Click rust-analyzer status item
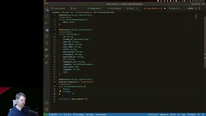The height and width of the screenshot is (116, 206). [101, 115]
